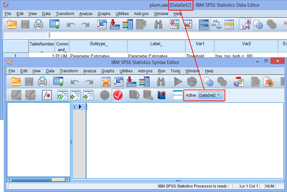Click line 1 gutter in syntax editor
Screen dimensions: 287x192
[x=79, y=107]
